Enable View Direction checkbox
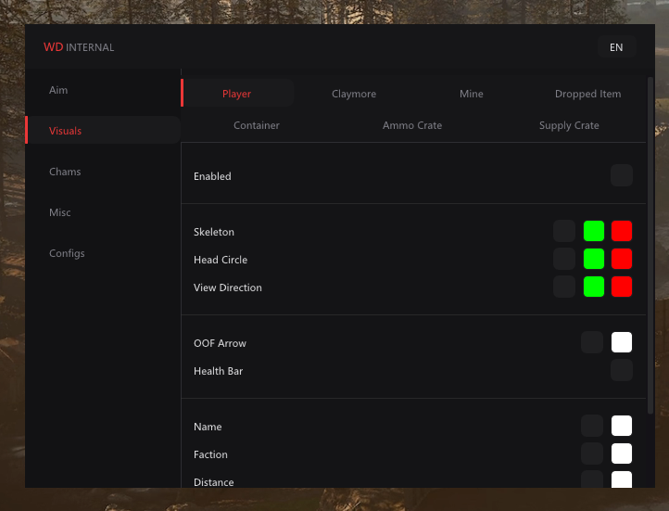Viewport: 669px width, 511px height. pyautogui.click(x=564, y=287)
